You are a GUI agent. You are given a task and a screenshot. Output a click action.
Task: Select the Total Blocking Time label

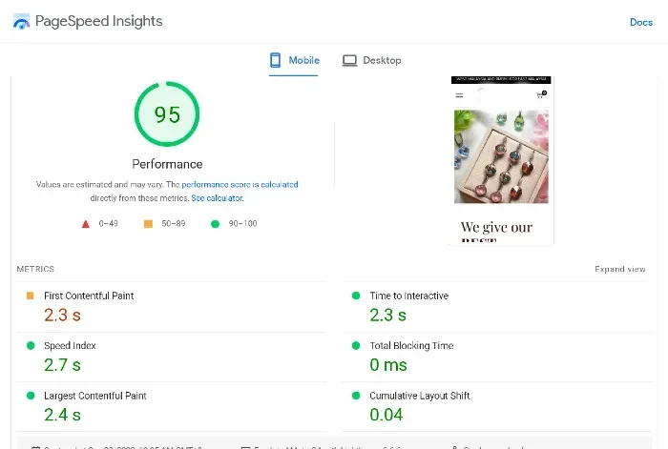(411, 346)
